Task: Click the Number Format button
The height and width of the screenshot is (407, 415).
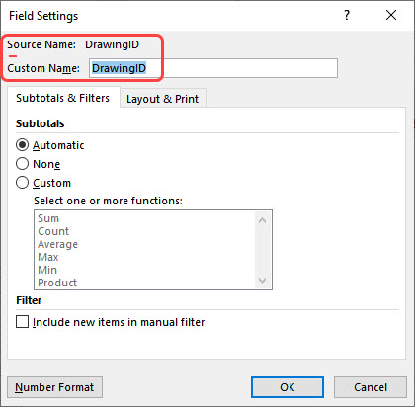Action: pyautogui.click(x=54, y=387)
